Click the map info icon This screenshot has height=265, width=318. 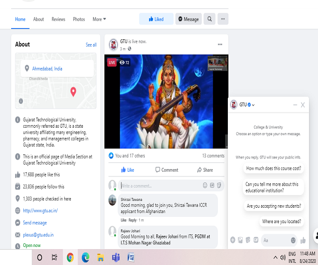tap(21, 101)
